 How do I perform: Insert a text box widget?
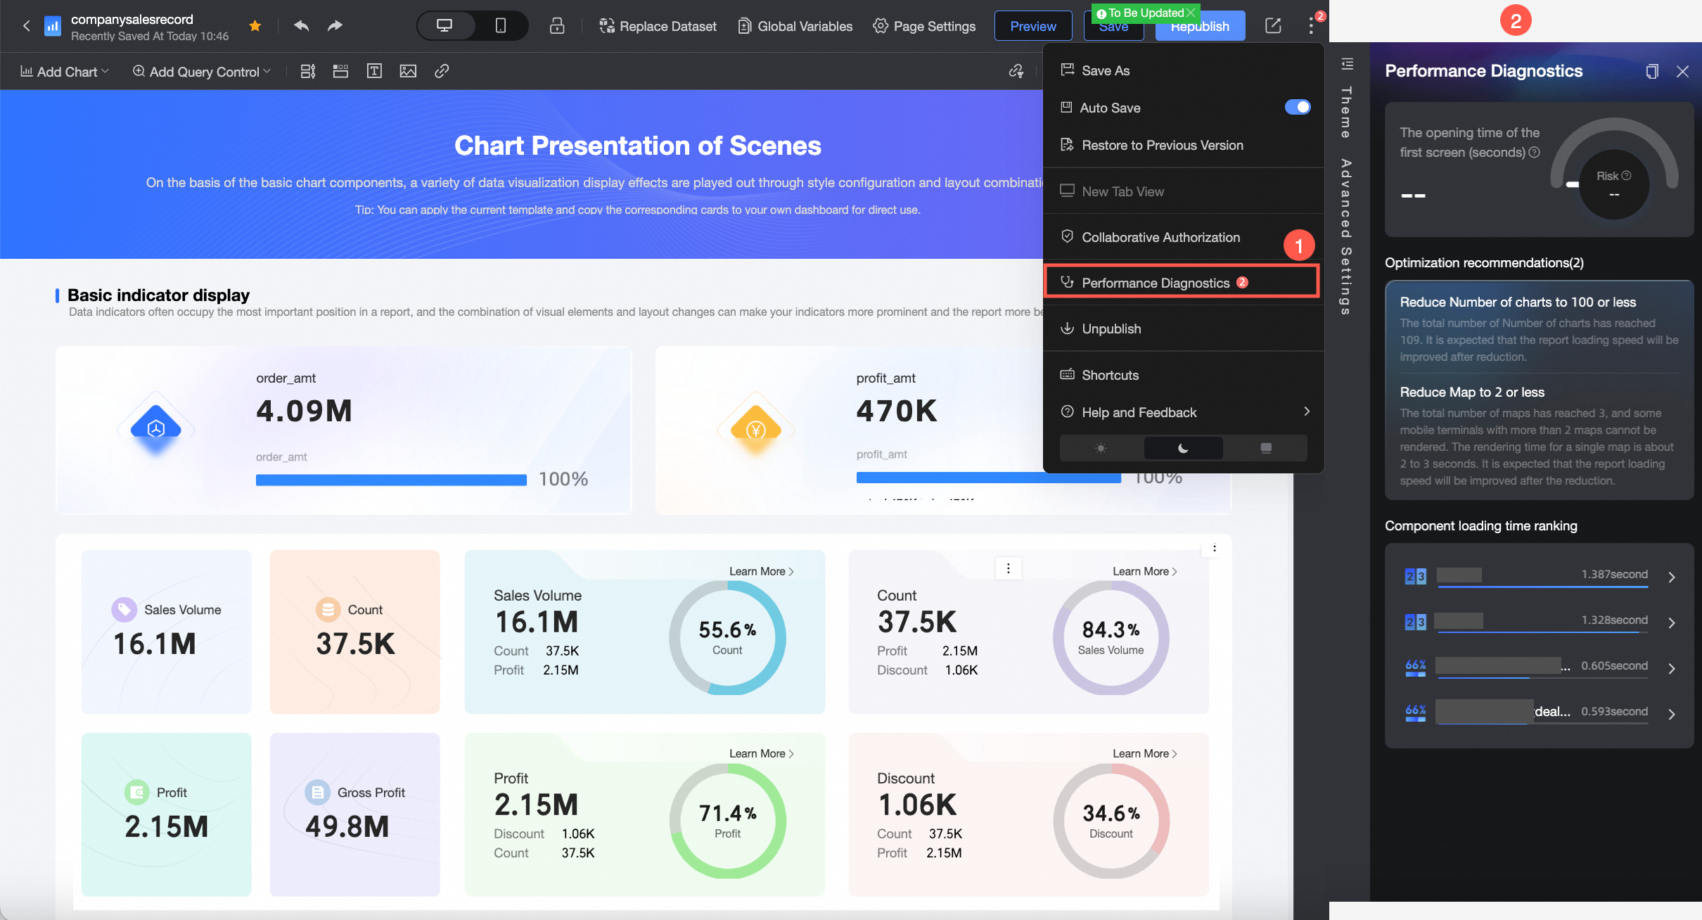pyautogui.click(x=374, y=71)
